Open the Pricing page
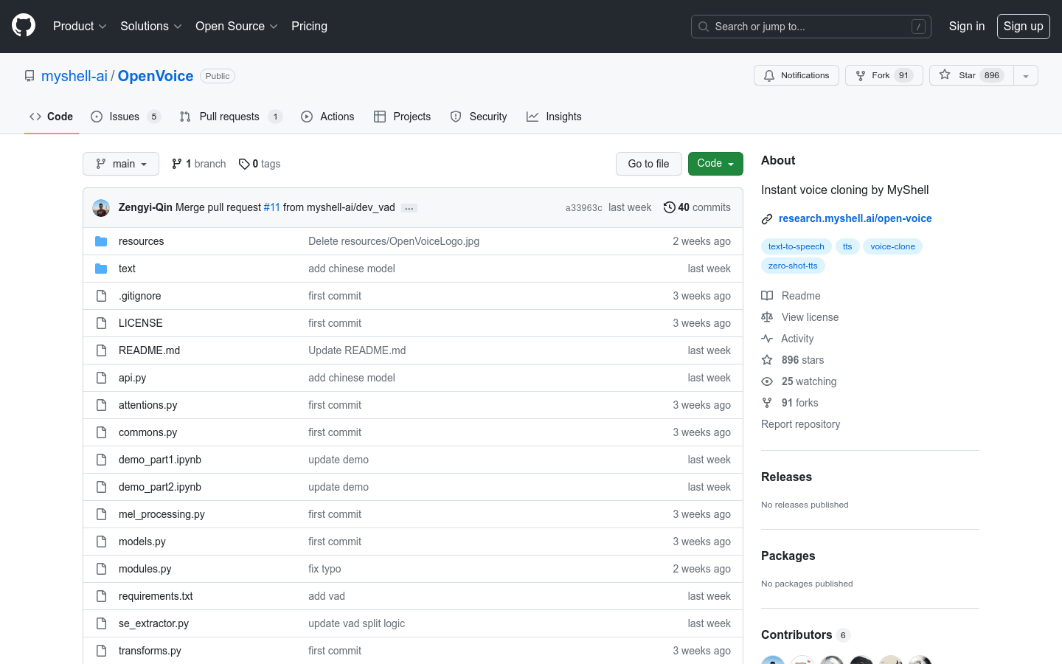Image resolution: width=1062 pixels, height=664 pixels. click(x=309, y=26)
